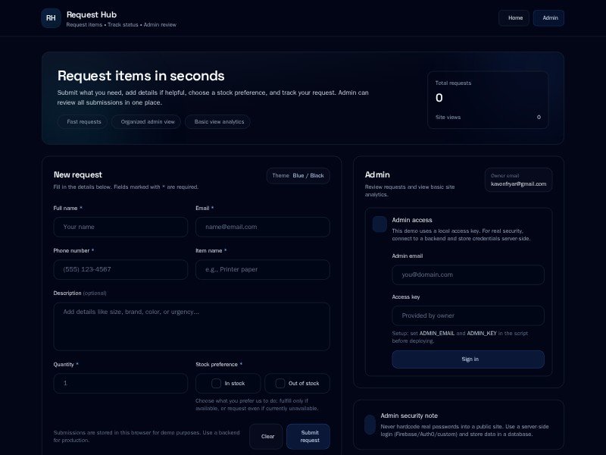
Task: Sign in to admin panel
Action: (x=468, y=359)
